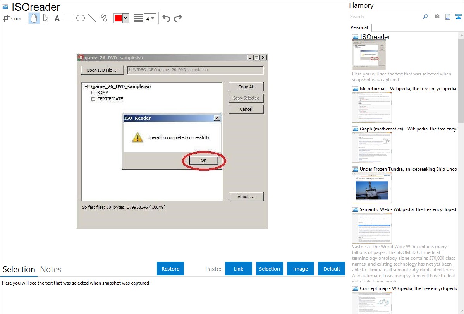The height and width of the screenshot is (314, 464).
Task: Click the progress status text "So far: files: 80"
Action: [x=97, y=207]
